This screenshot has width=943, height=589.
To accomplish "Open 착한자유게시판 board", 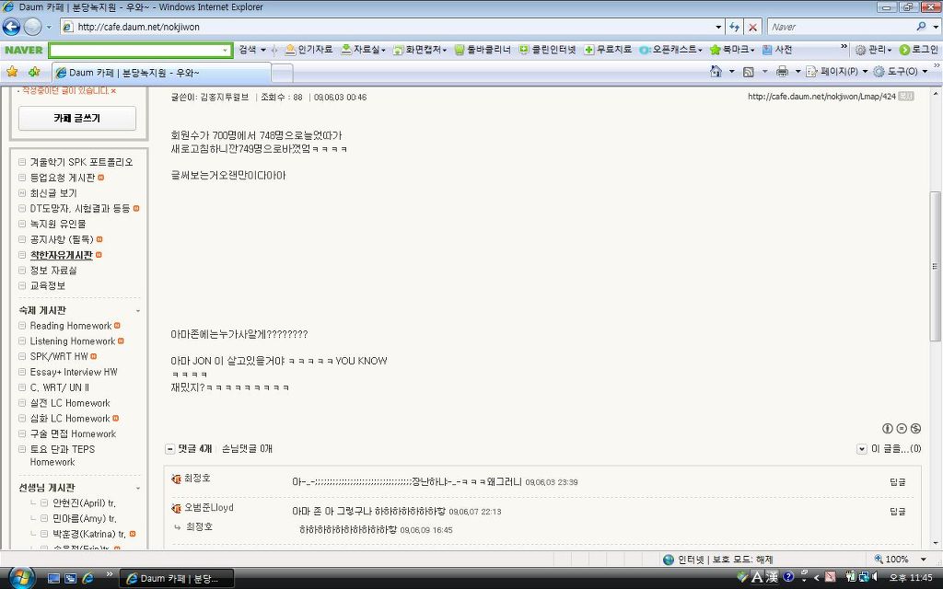I will coord(62,256).
